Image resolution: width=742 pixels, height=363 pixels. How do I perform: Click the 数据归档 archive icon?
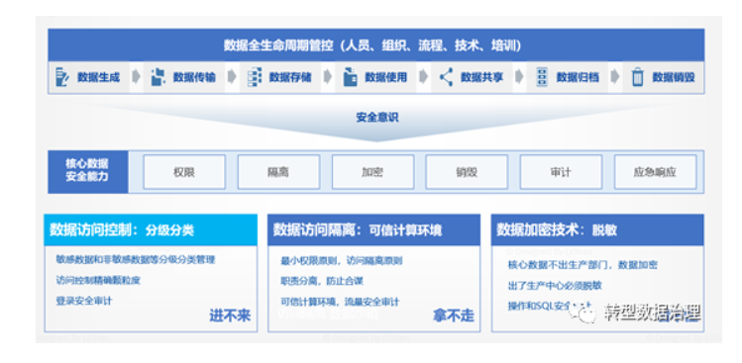click(542, 77)
